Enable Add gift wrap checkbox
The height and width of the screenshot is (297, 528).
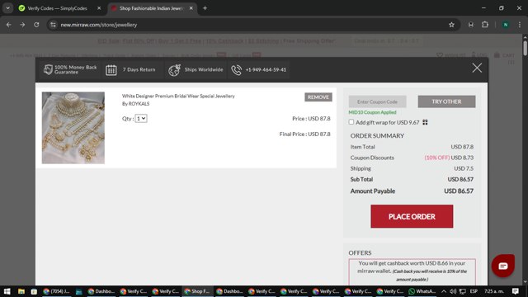point(351,122)
